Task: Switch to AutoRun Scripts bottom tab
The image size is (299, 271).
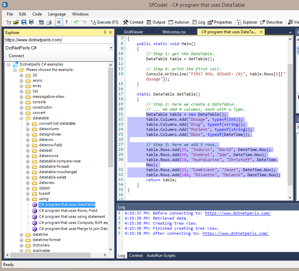Action: [161, 256]
